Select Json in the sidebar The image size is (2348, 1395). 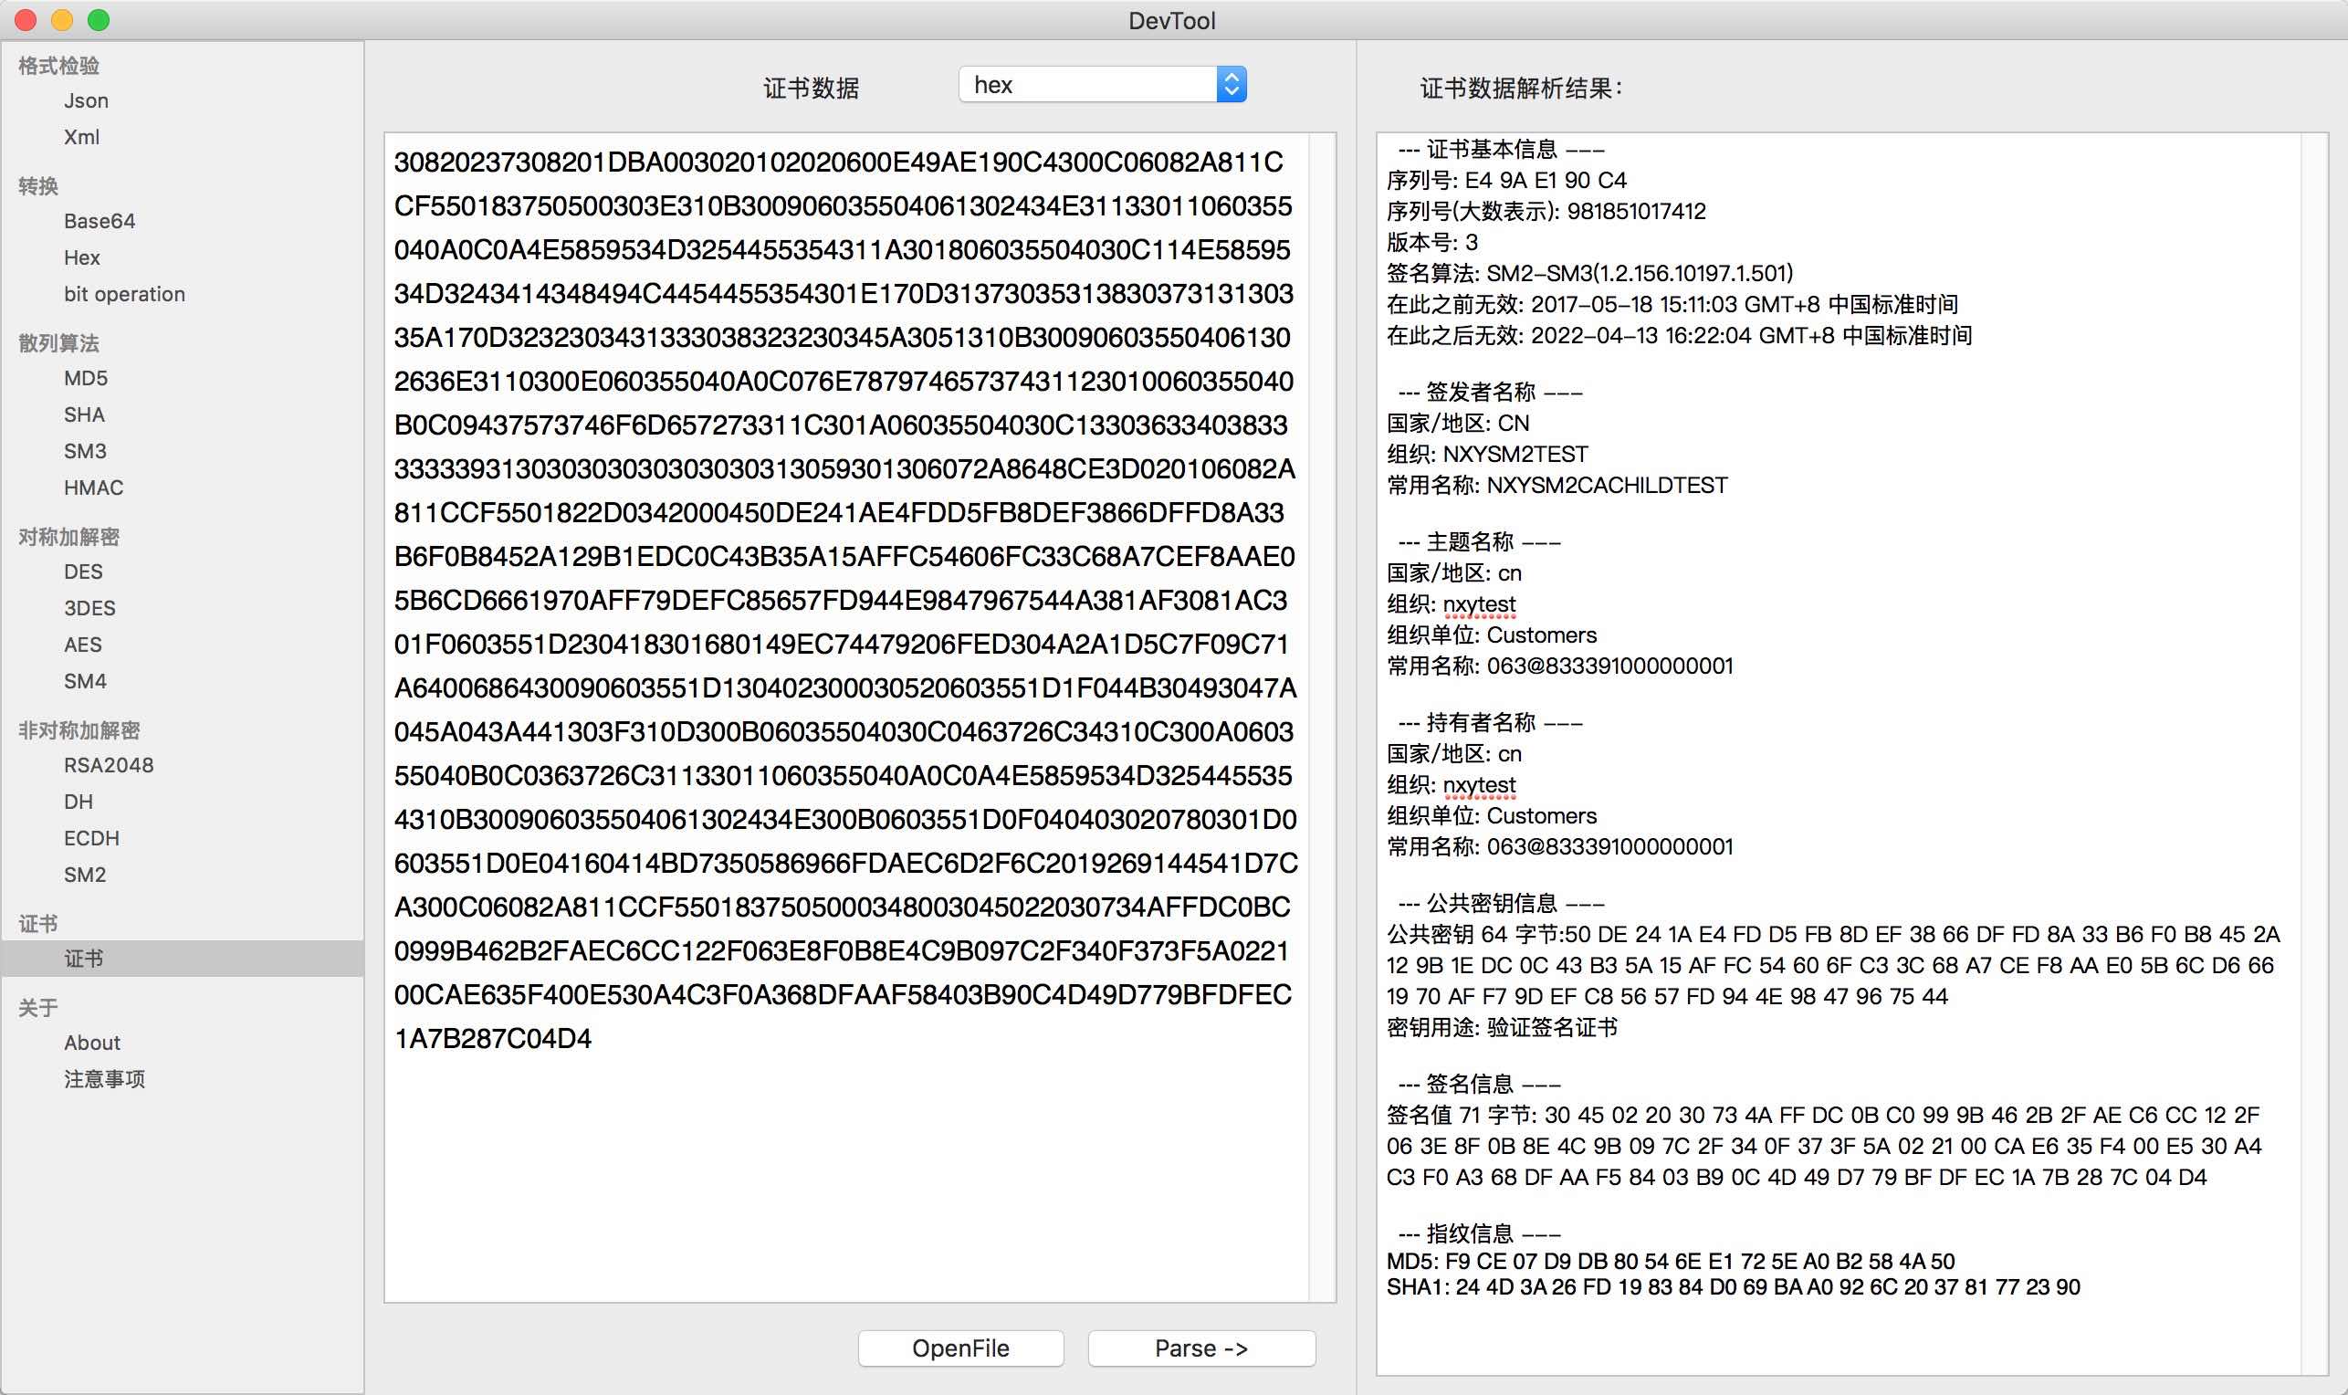[x=86, y=100]
